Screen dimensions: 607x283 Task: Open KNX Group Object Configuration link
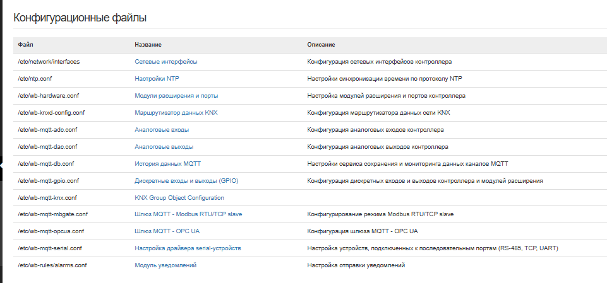pos(179,198)
